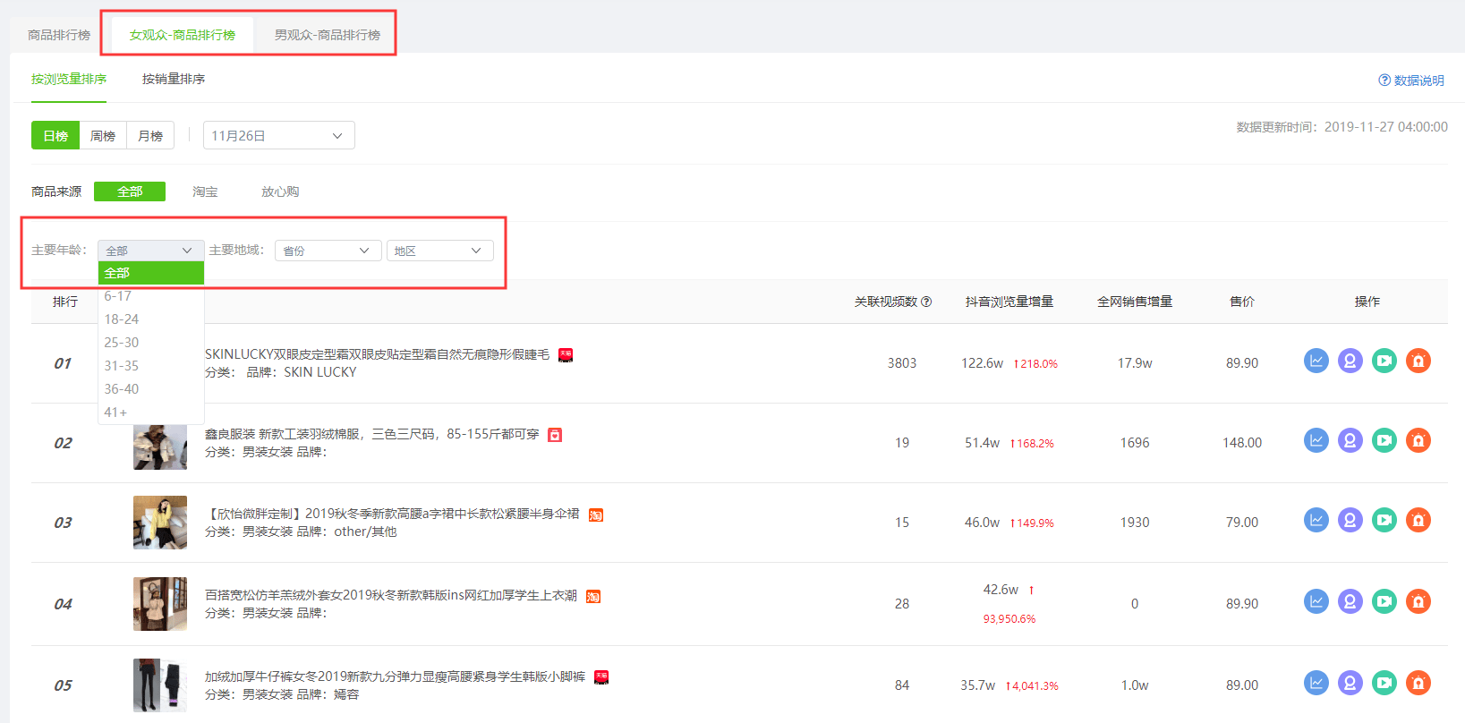This screenshot has height=723, width=1465.
Task: Click the orange alert icon in row 04
Action: point(1418,602)
